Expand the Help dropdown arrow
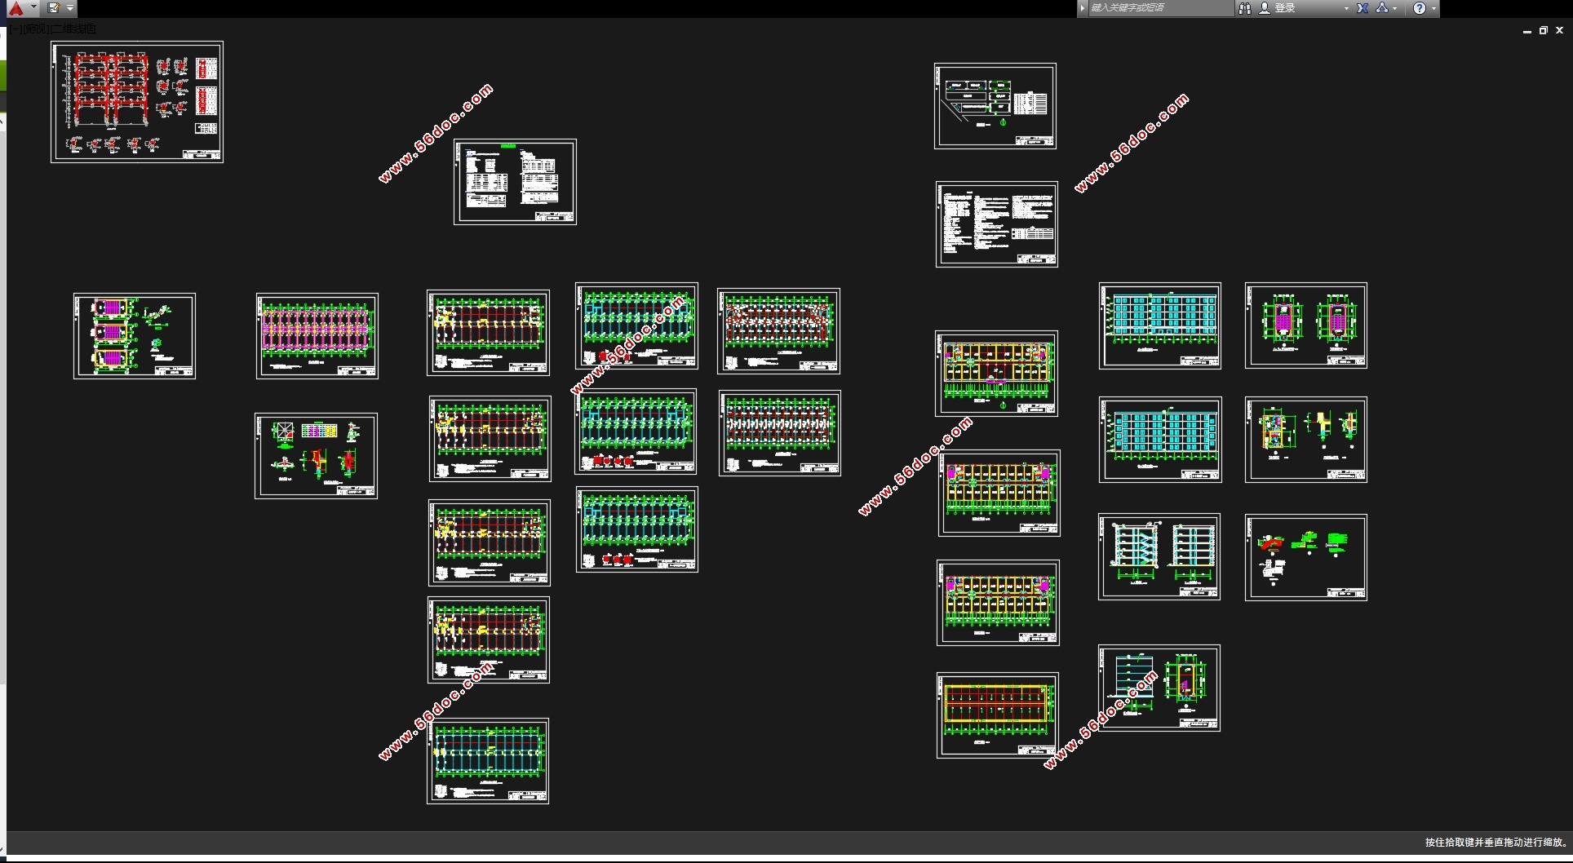The width and height of the screenshot is (1573, 863). point(1433,8)
